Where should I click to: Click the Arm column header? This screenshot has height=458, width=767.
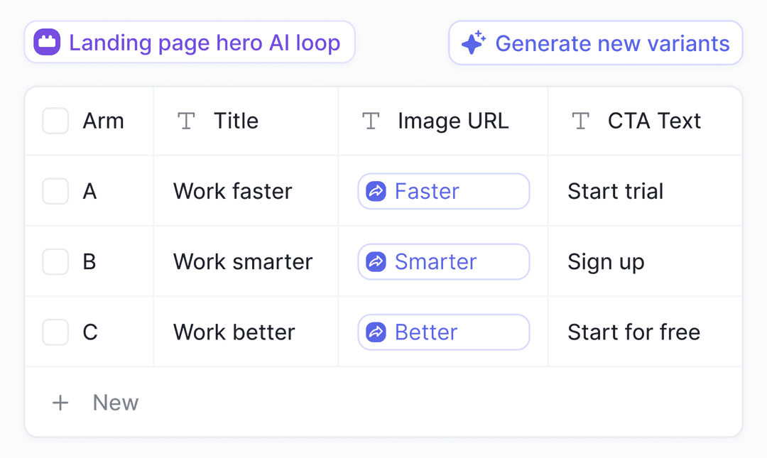coord(104,121)
